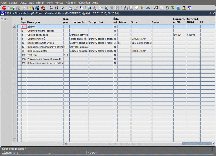Click the Účtovat 'A' cell in row 10

point(115,43)
